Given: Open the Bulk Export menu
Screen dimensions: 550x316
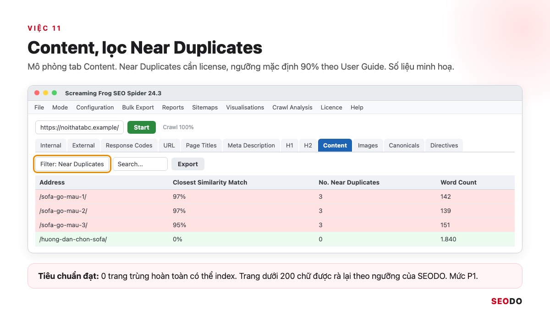Looking at the screenshot, I should tap(138, 107).
